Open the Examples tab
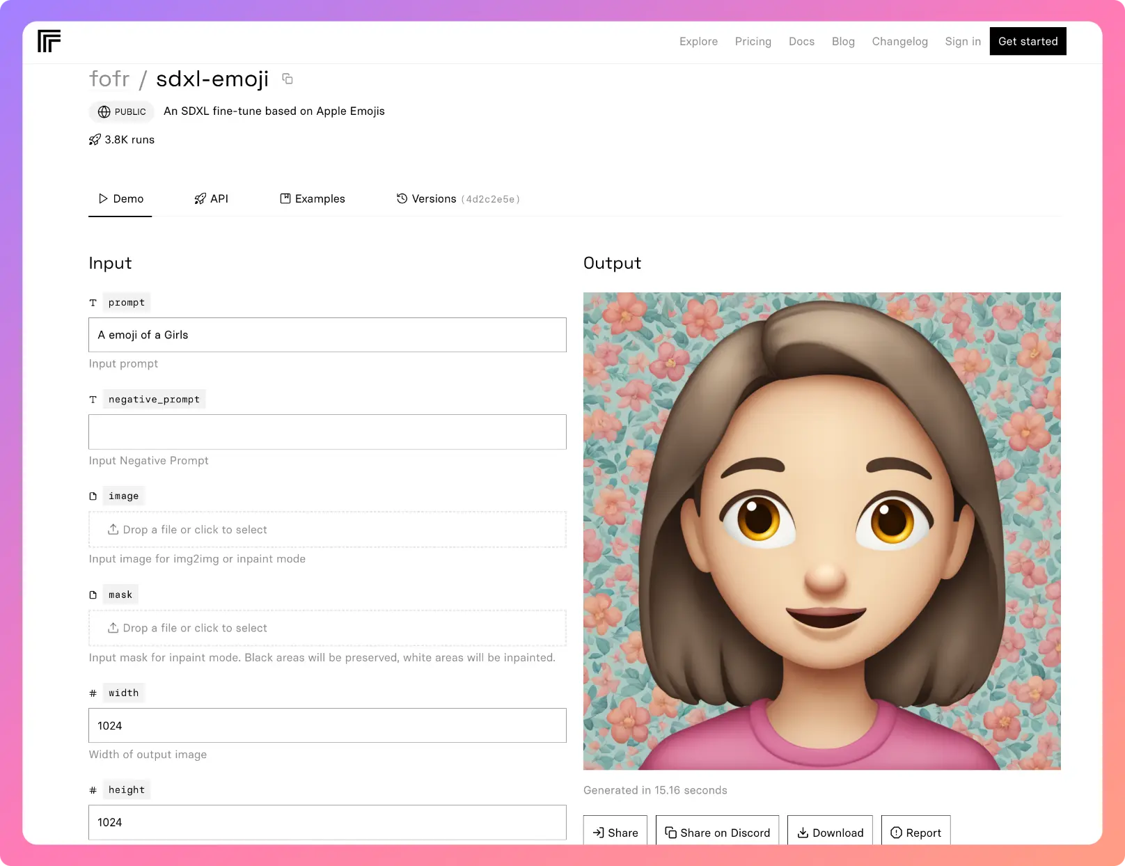1125x866 pixels. [312, 199]
